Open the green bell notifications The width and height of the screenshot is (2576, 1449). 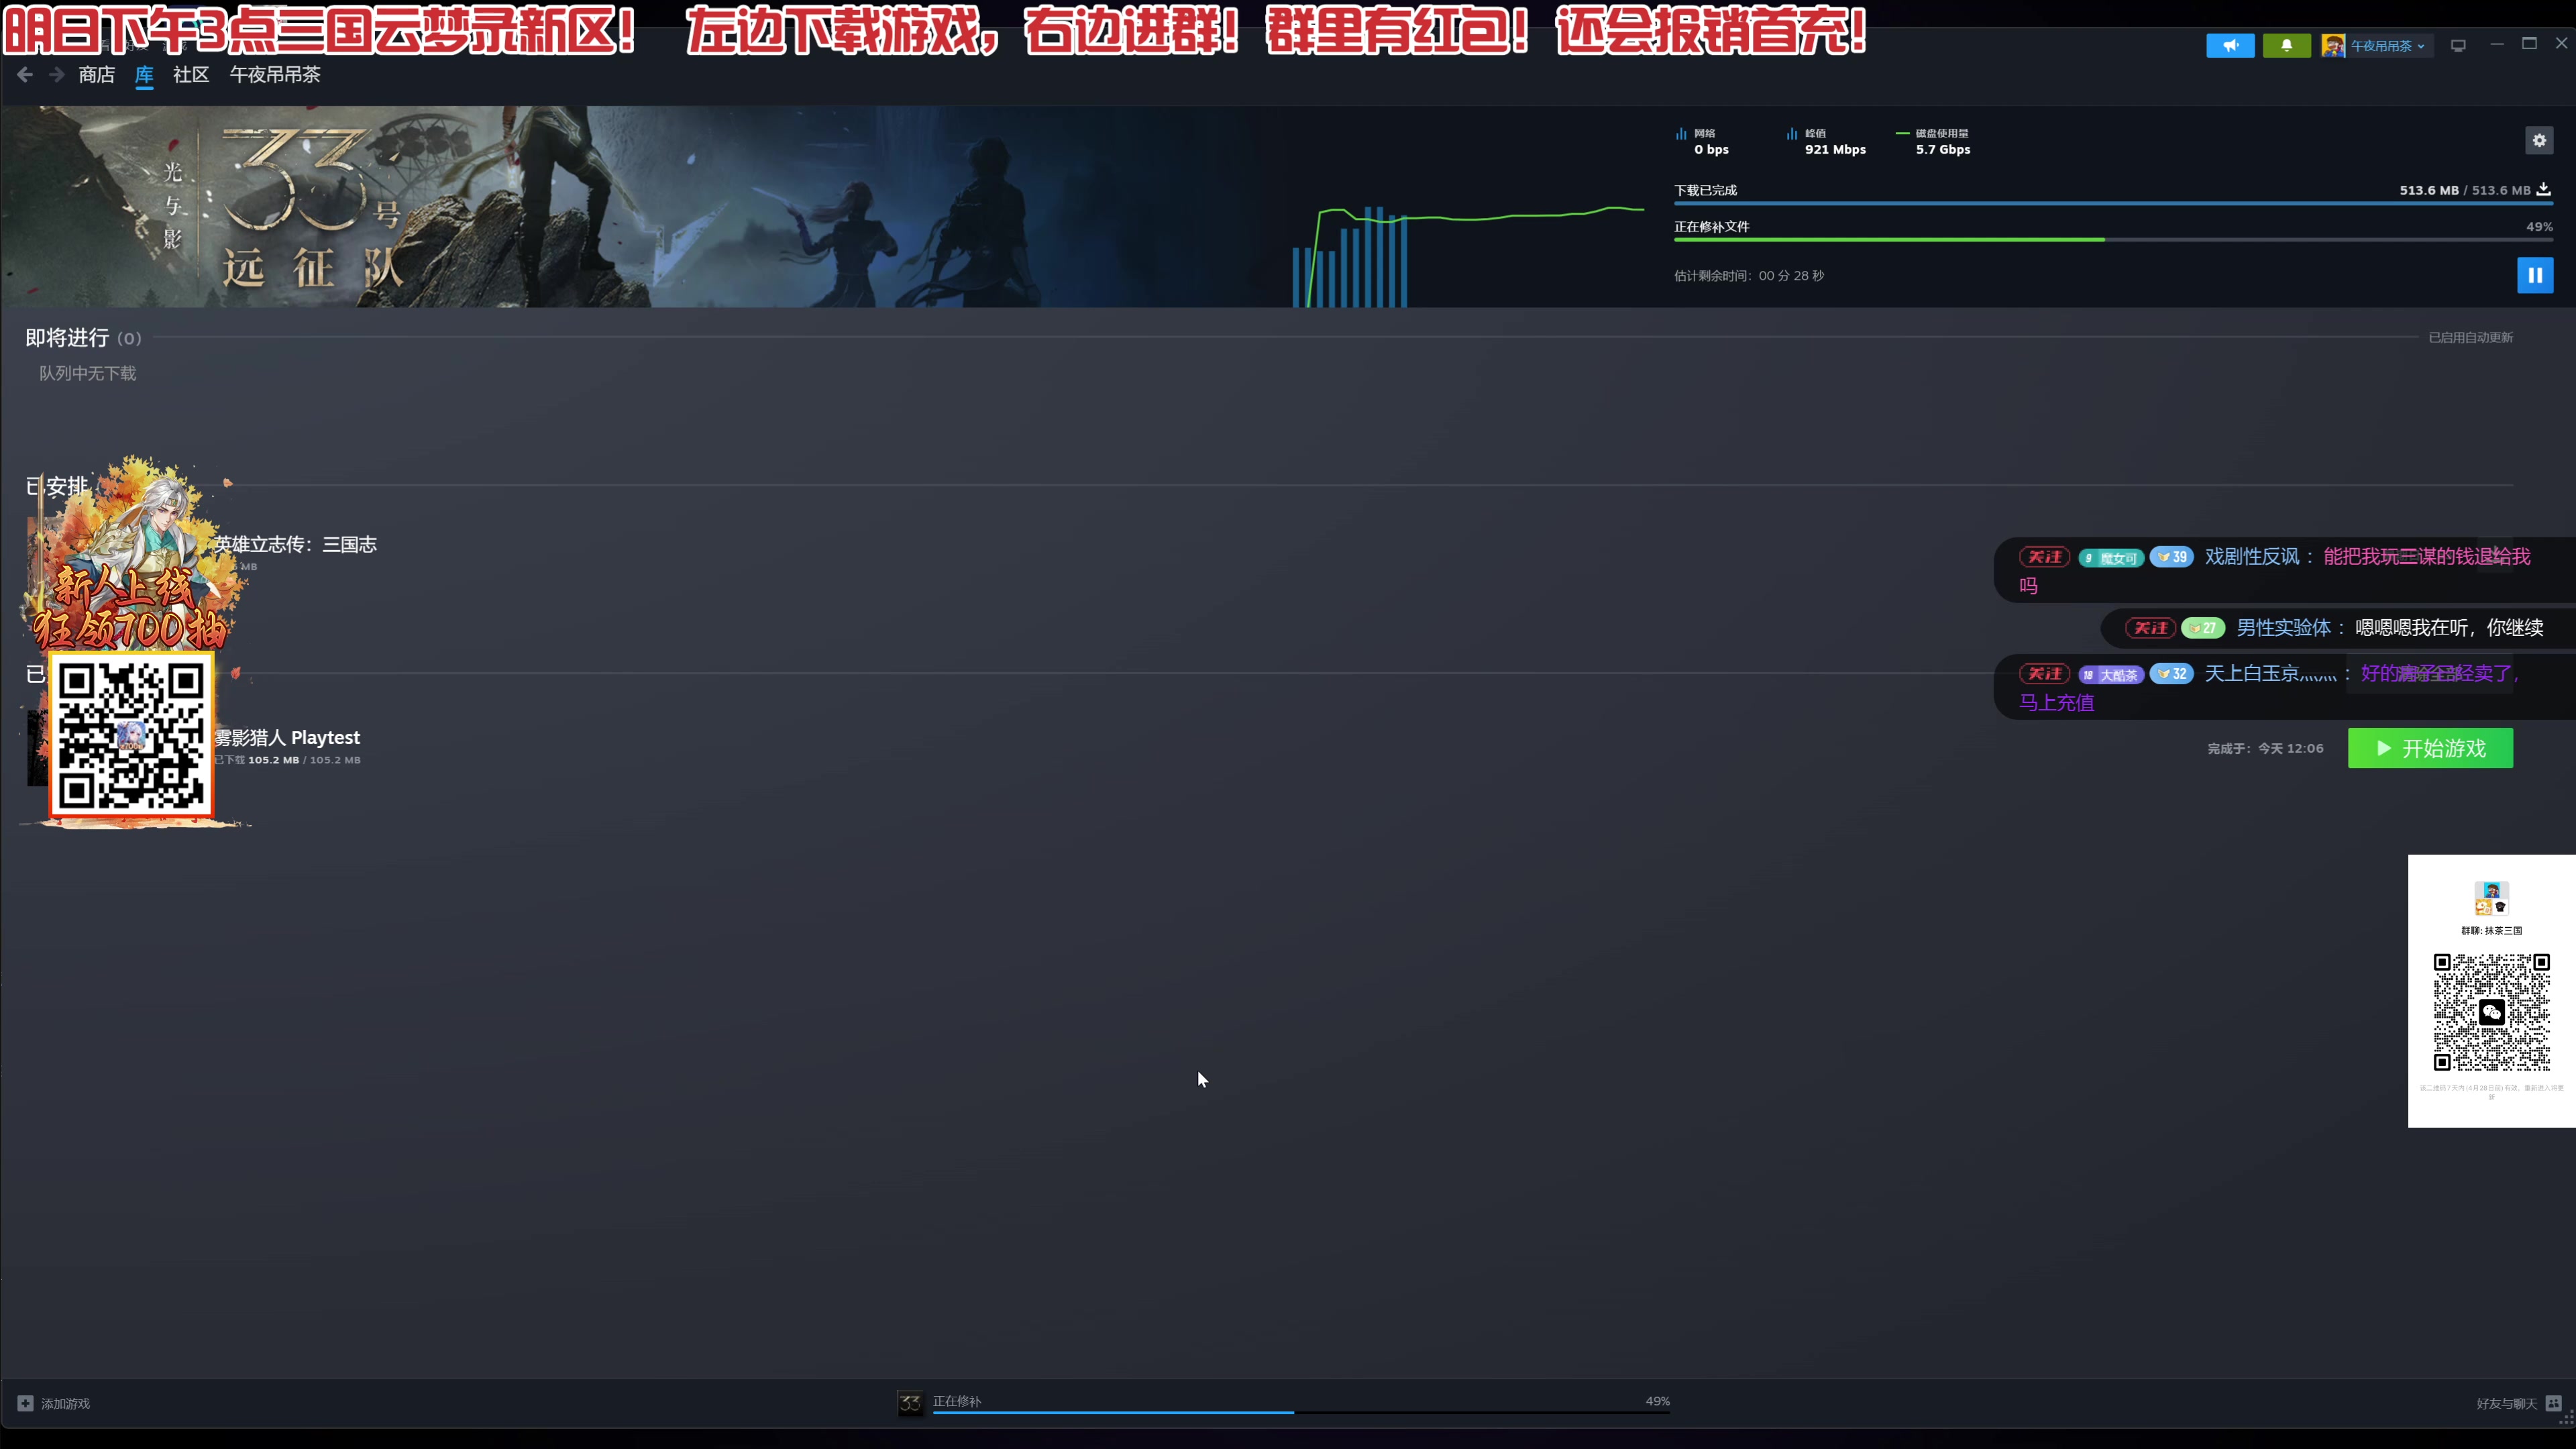pos(2286,45)
